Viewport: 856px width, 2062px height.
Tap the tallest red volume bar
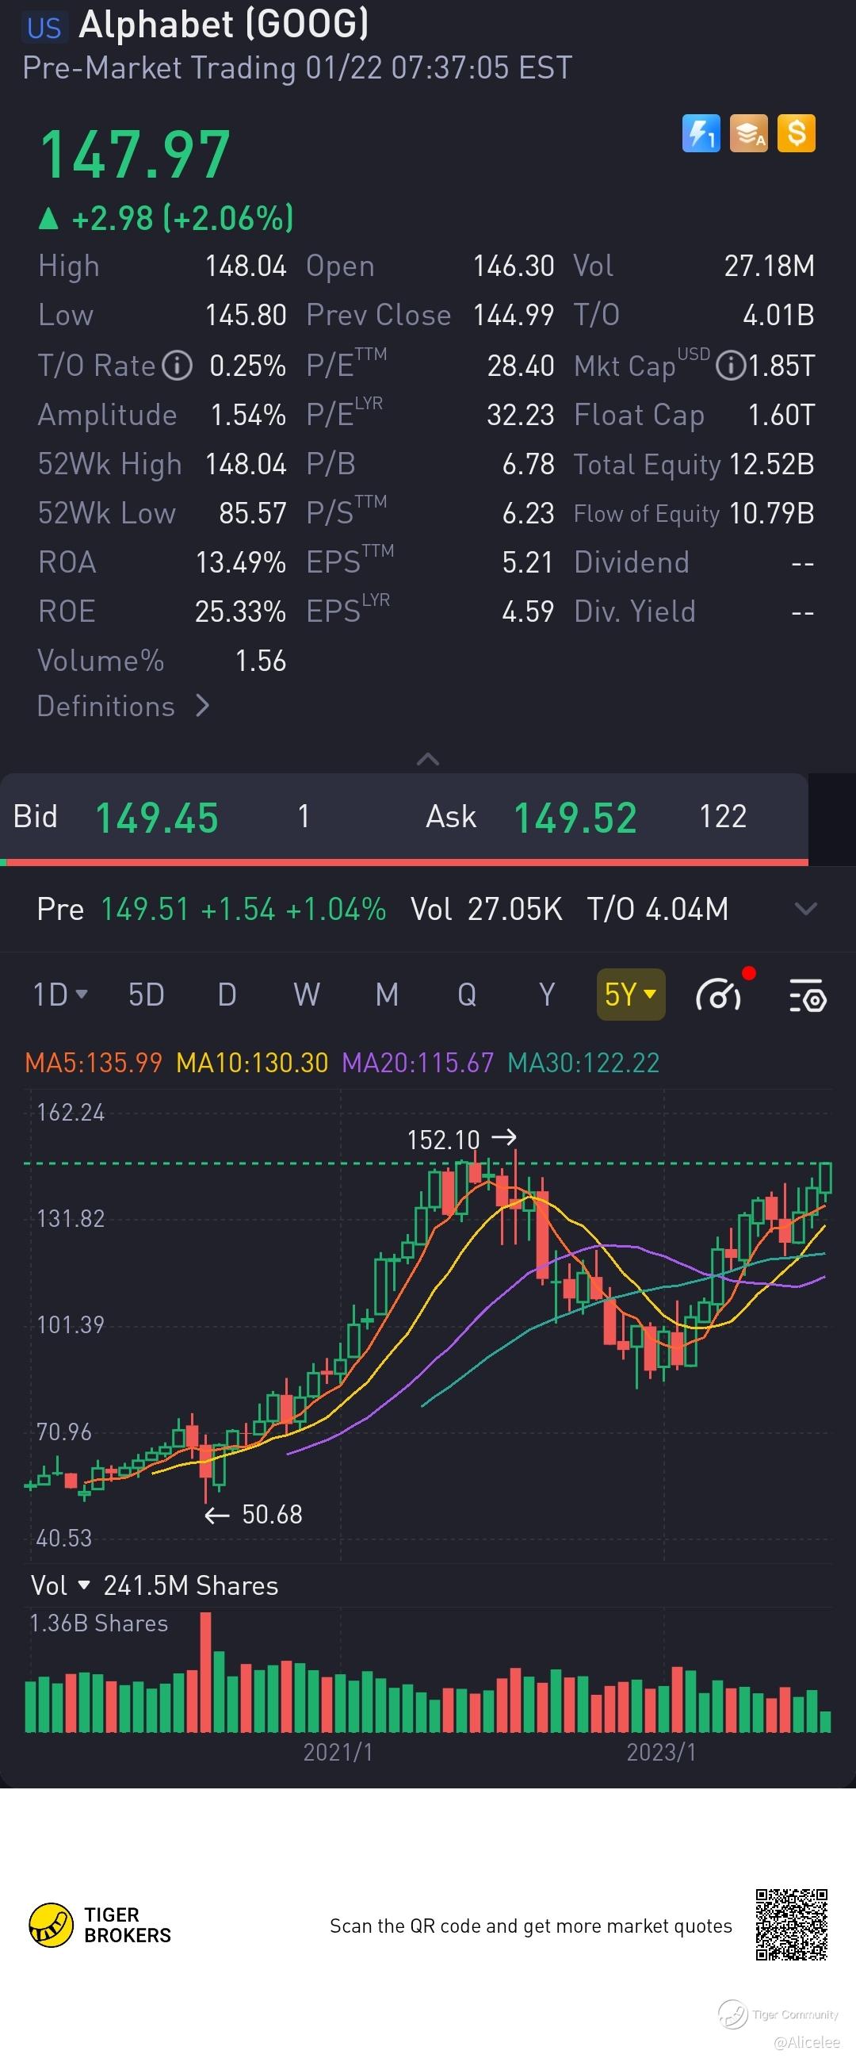click(205, 1673)
